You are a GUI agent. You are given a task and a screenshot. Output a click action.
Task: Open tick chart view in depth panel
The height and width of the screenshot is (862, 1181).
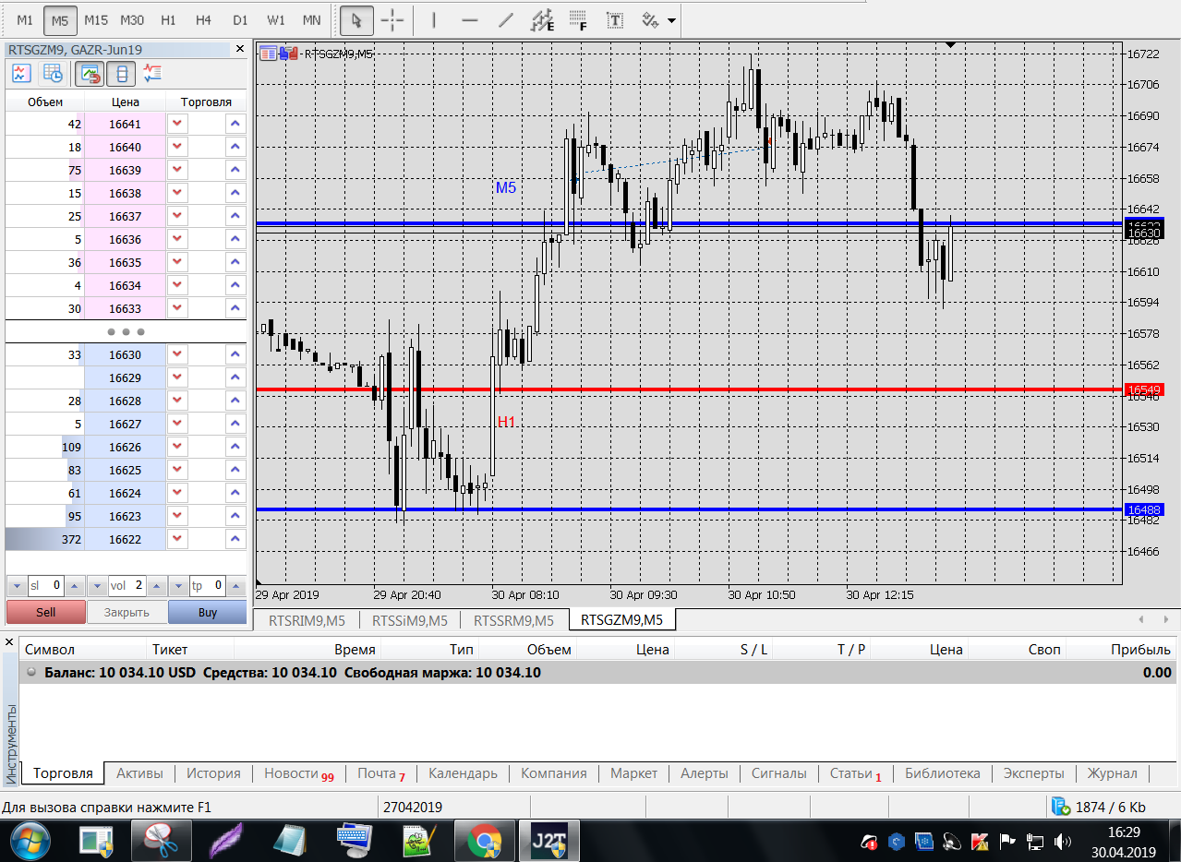[x=21, y=74]
